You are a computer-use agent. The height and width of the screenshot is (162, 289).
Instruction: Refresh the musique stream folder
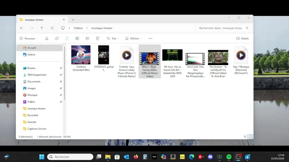[52, 28]
